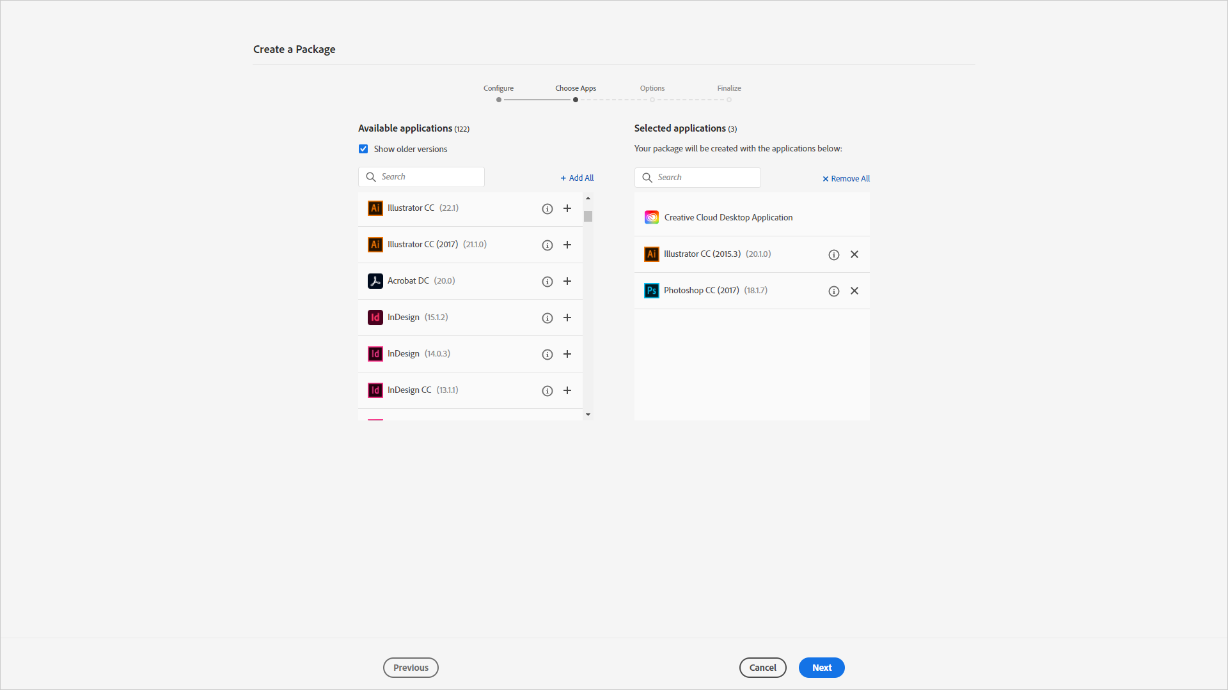Click the Next button
The image size is (1228, 690).
822,668
